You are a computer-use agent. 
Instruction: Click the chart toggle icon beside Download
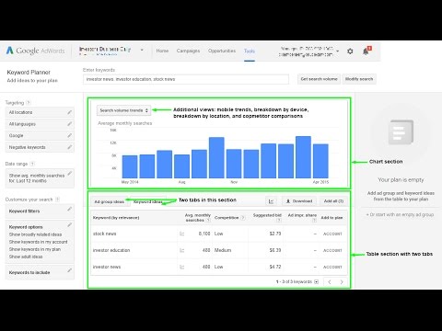pyautogui.click(x=271, y=201)
